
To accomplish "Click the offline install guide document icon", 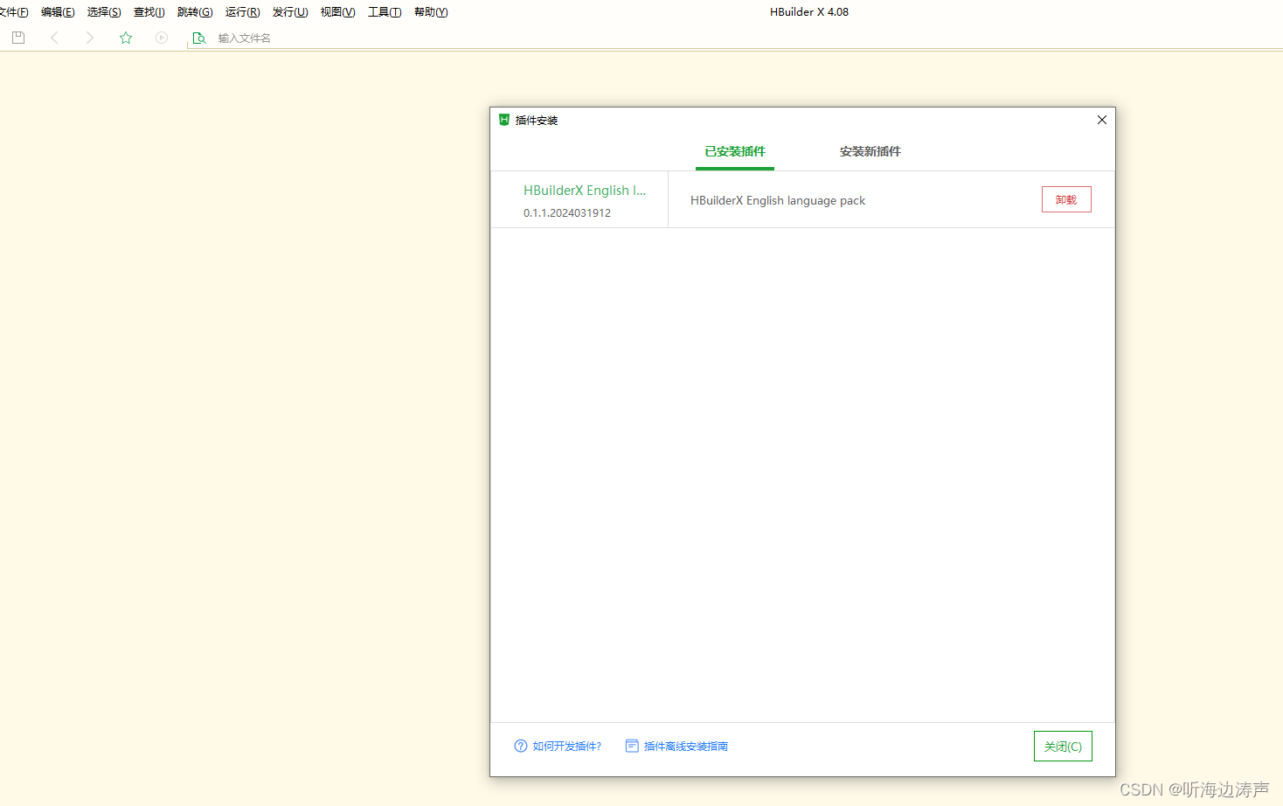I will [632, 746].
